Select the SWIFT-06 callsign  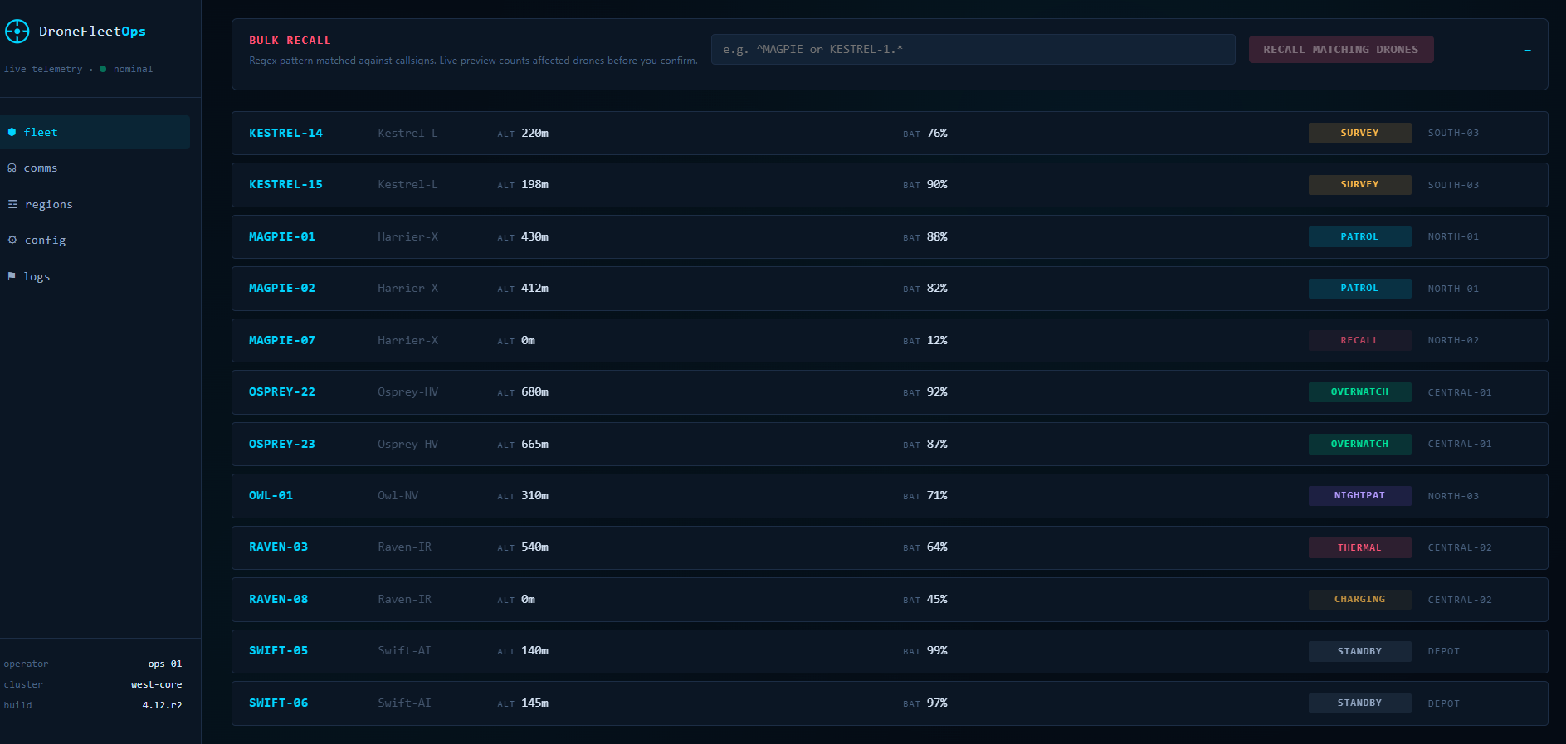pos(278,703)
